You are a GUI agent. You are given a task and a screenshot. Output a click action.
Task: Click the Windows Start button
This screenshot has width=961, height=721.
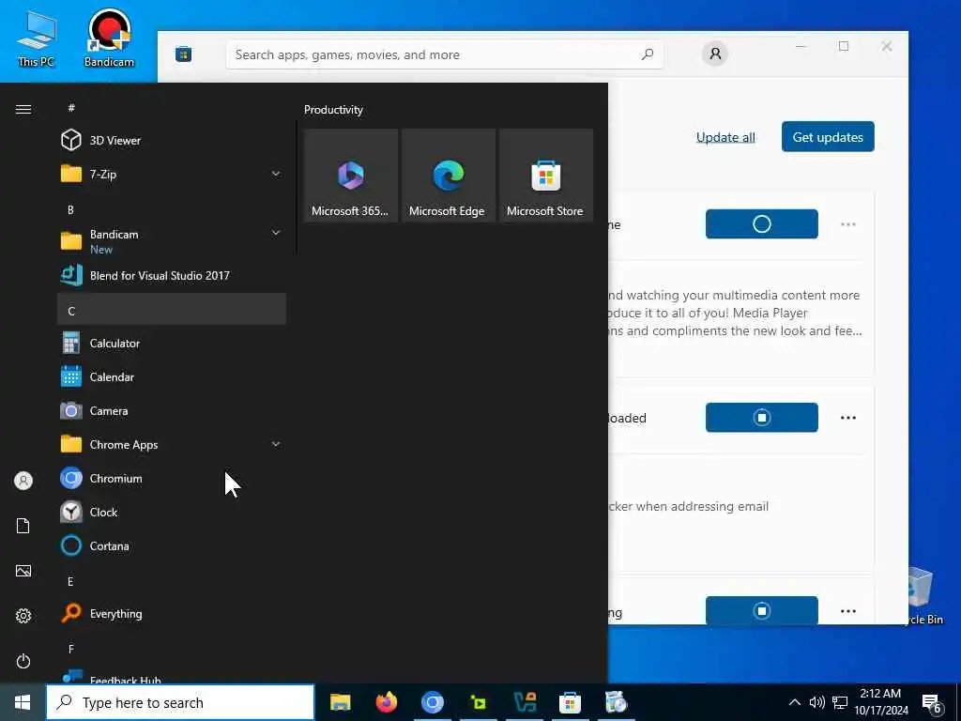23,702
